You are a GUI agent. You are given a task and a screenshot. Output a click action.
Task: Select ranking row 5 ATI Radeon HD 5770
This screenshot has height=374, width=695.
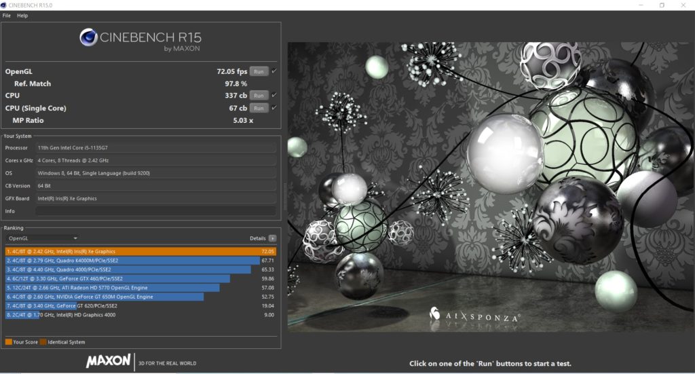[140, 288]
